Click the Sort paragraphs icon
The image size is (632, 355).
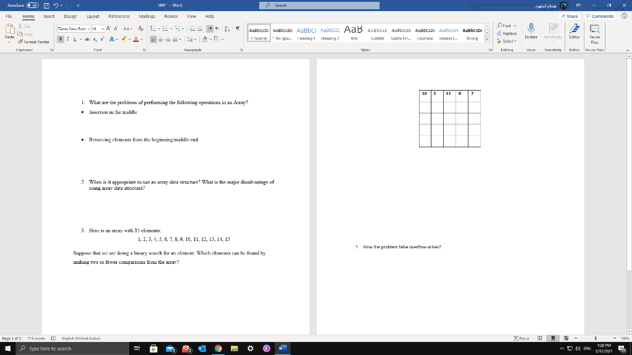point(227,29)
